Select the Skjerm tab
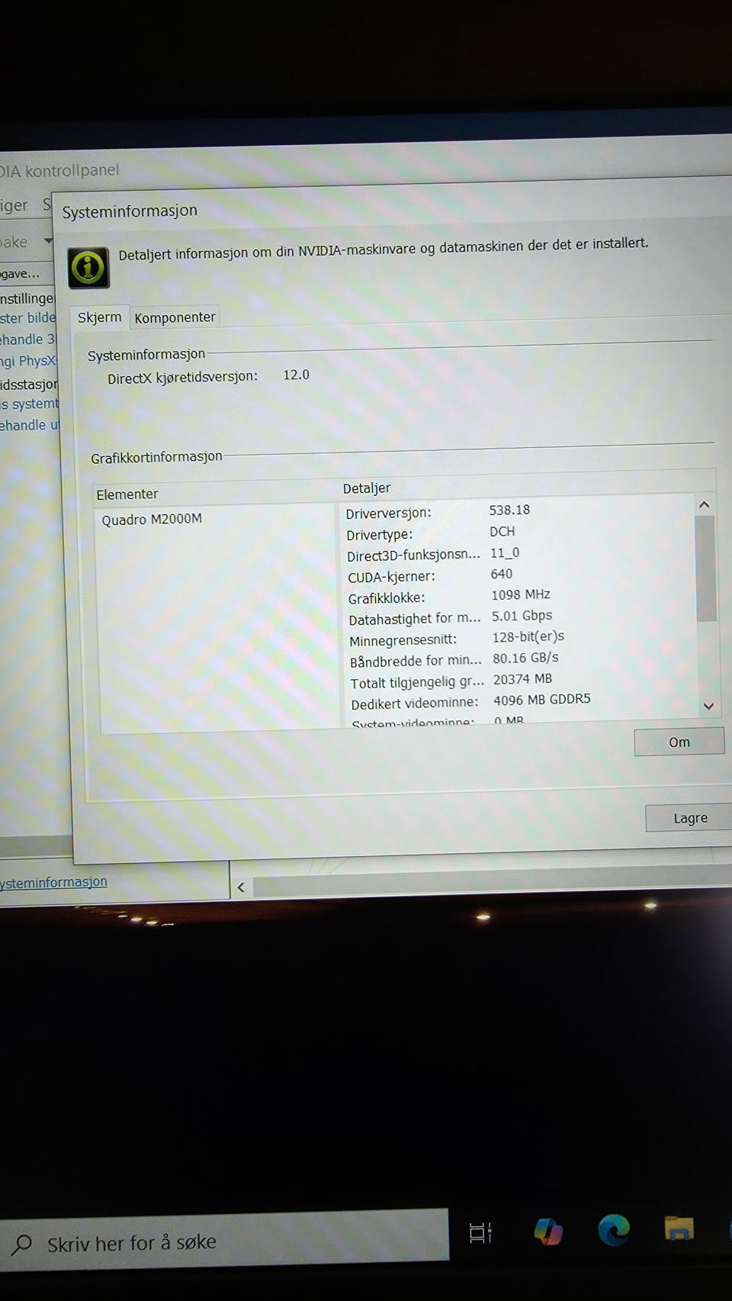This screenshot has height=1301, width=732. 99,317
